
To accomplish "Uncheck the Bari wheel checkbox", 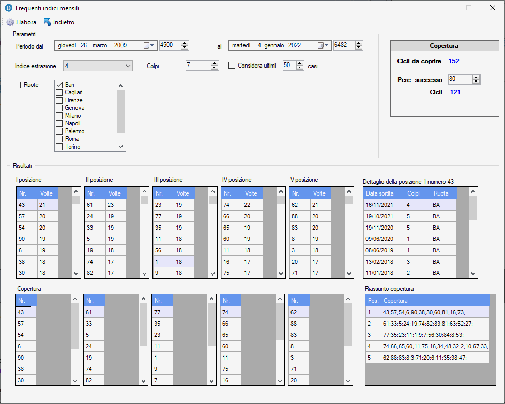I will (59, 85).
